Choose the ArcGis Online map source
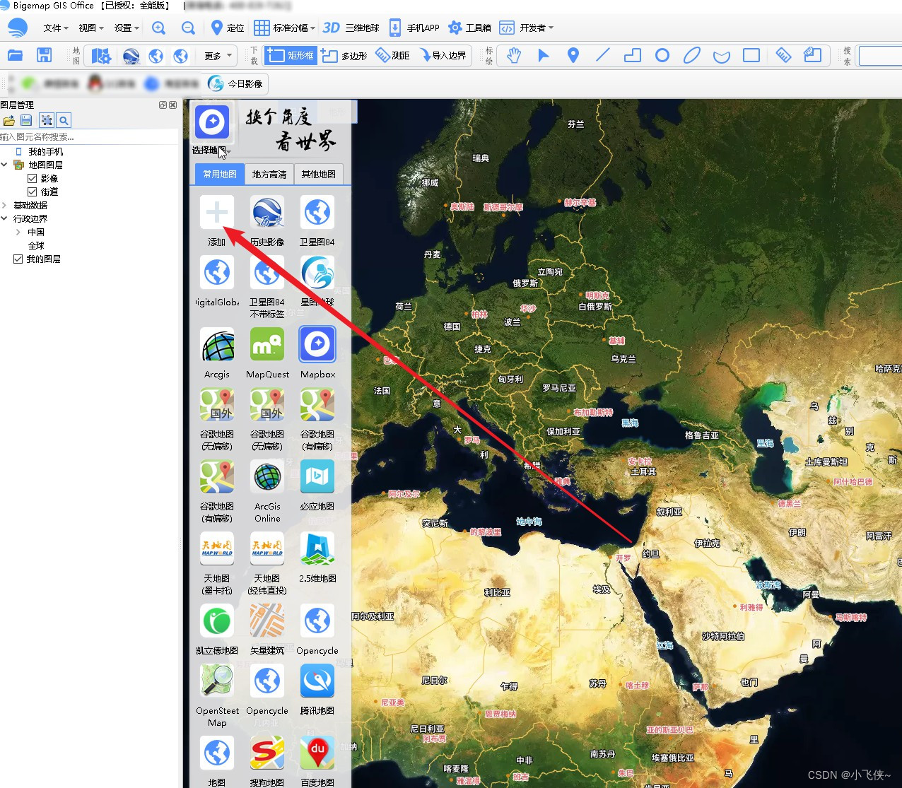The image size is (902, 788). [x=267, y=492]
